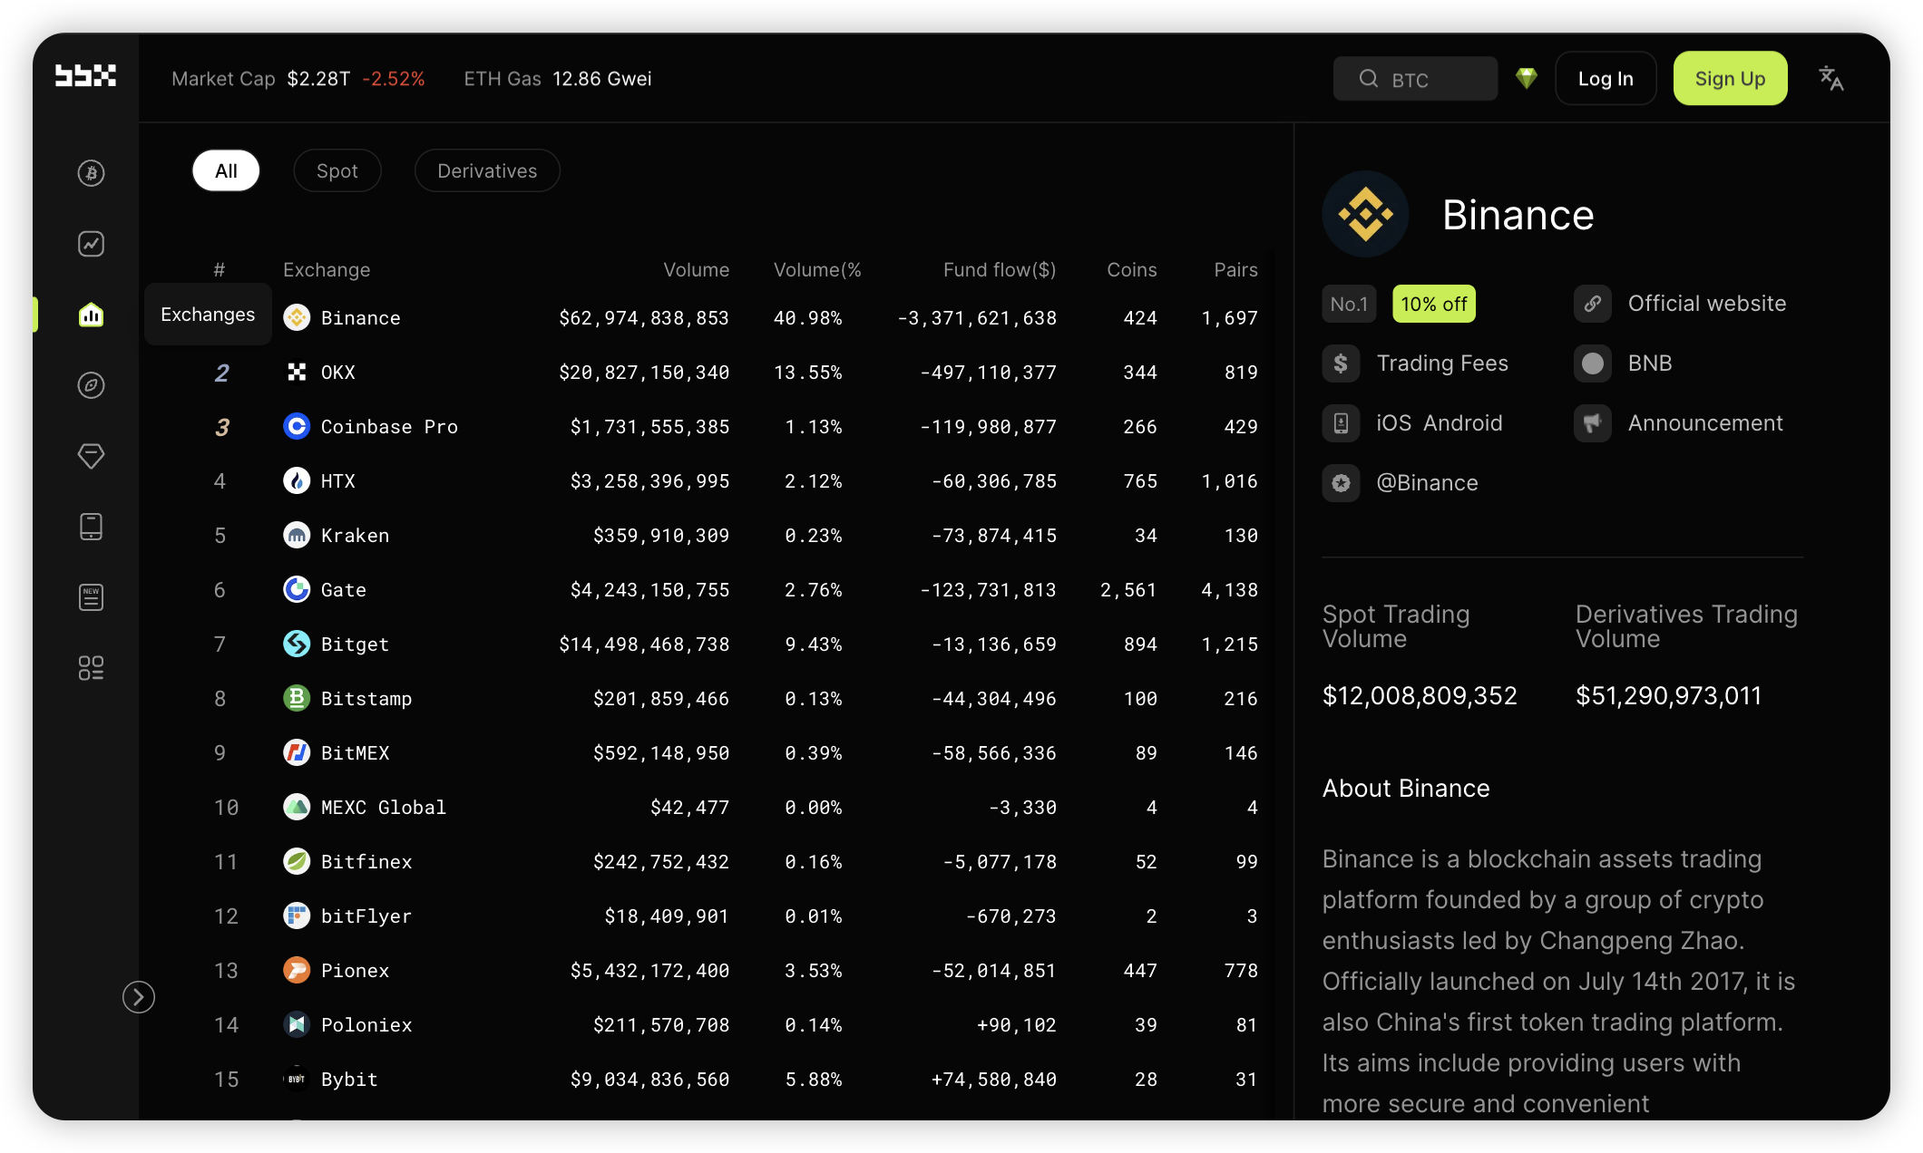Click the green diamond icon in header
The image size is (1923, 1153).
point(1527,79)
